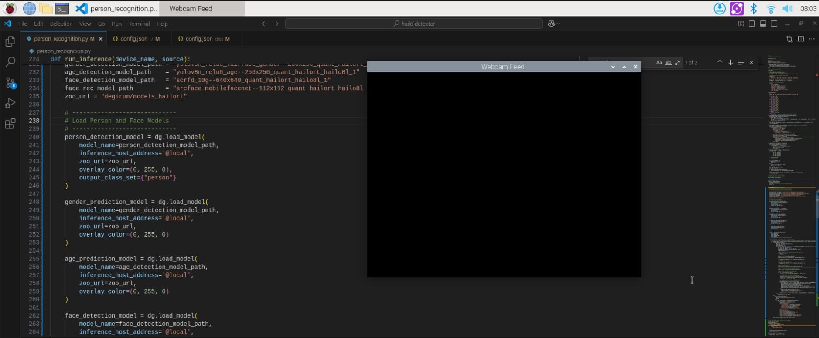
Task: Click the Go Back navigation arrow
Action: click(x=264, y=24)
